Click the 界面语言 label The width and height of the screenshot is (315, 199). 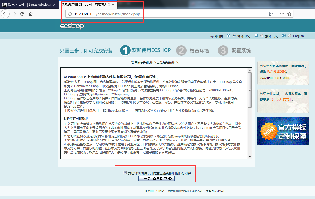tap(218, 36)
